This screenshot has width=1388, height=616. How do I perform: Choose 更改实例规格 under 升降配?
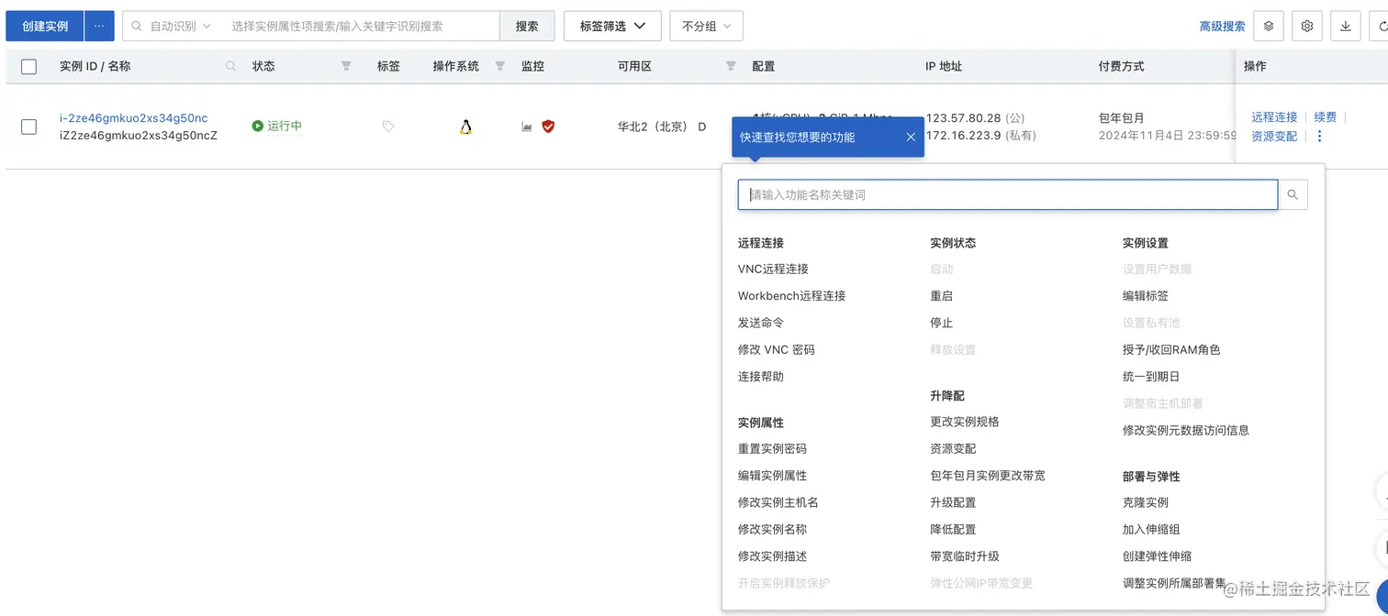click(x=965, y=422)
